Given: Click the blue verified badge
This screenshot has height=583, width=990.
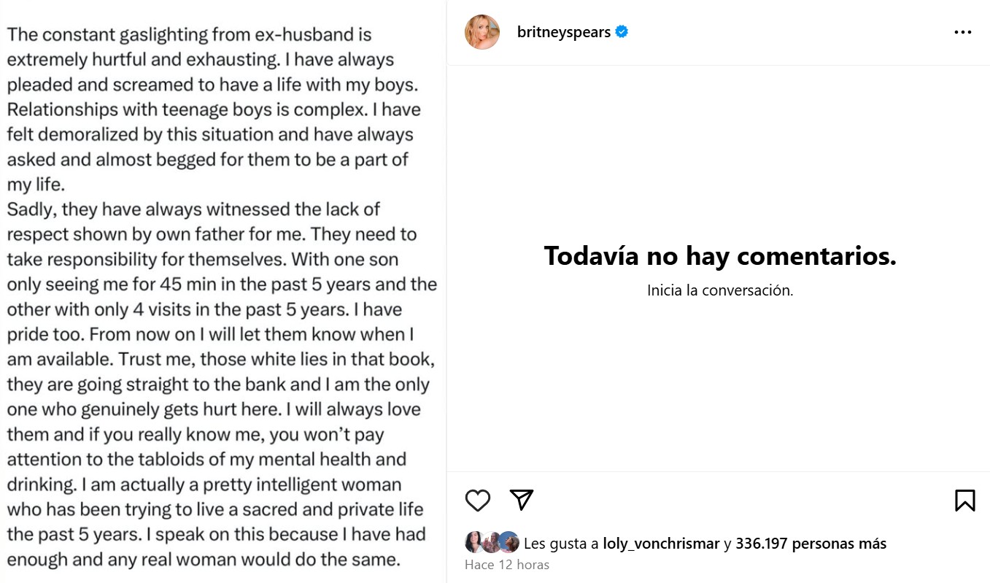Looking at the screenshot, I should pyautogui.click(x=622, y=32).
